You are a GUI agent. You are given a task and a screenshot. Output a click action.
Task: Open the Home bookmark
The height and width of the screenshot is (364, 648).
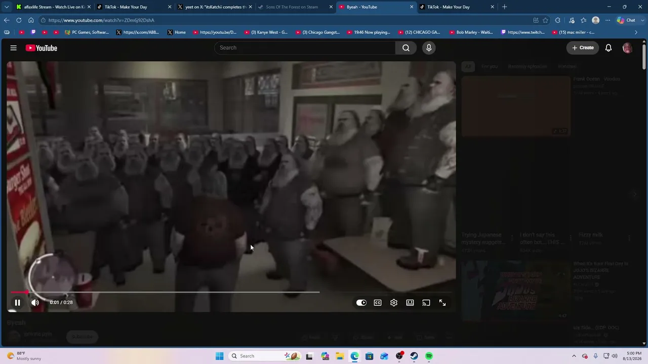click(x=177, y=32)
